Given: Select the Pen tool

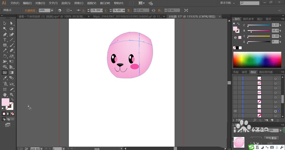Looking at the screenshot, I should (x=5, y=34).
